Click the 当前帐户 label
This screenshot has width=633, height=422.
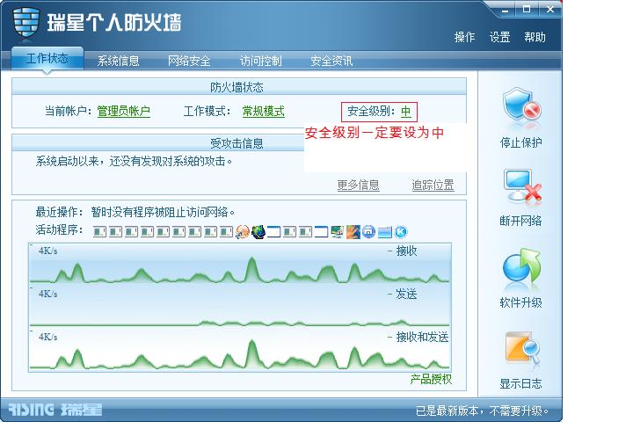(x=69, y=111)
